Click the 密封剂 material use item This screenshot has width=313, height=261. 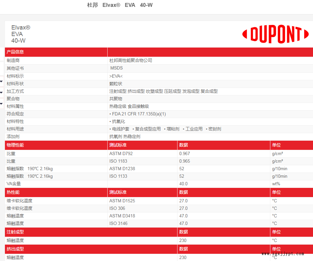[x=215, y=129]
